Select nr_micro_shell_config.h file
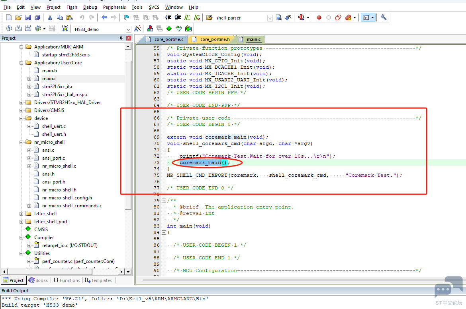The width and height of the screenshot is (466, 309). coord(67,198)
